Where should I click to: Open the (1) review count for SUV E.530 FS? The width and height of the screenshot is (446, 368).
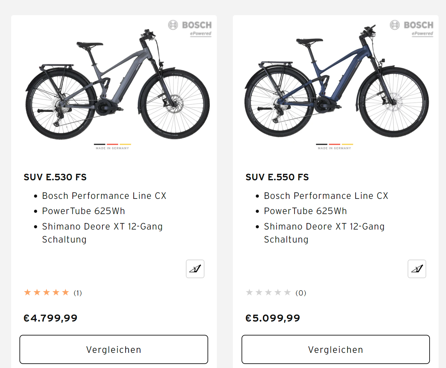pyautogui.click(x=78, y=293)
